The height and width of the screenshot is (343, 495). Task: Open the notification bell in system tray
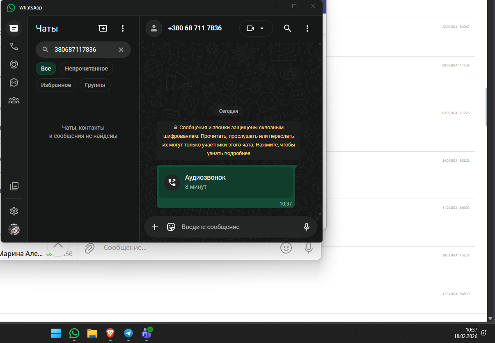[484, 333]
